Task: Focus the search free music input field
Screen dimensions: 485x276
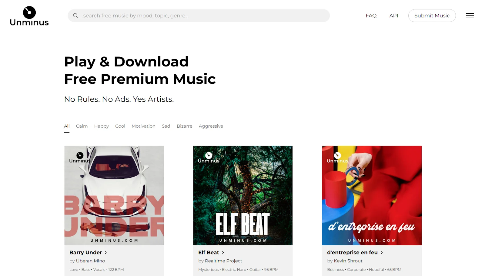Action: (199, 15)
